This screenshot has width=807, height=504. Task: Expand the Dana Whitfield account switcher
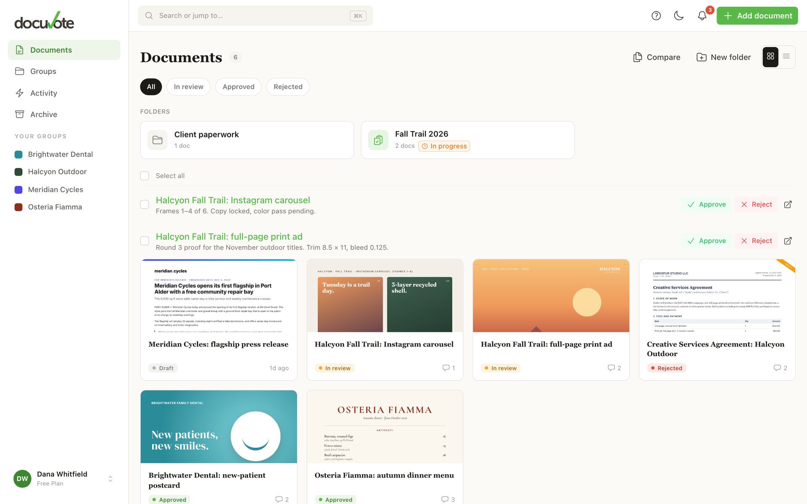coord(110,479)
